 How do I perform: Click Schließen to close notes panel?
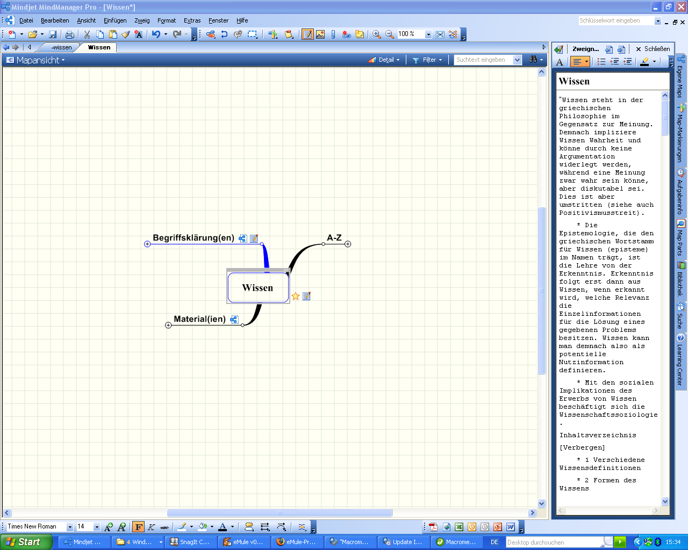click(x=653, y=49)
